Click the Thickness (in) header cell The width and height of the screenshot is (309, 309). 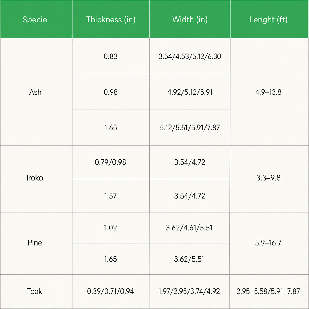click(x=111, y=19)
